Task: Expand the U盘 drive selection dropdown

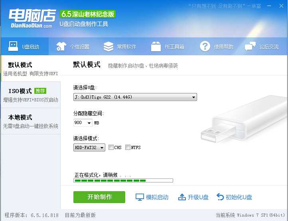Action: pyautogui.click(x=194, y=97)
